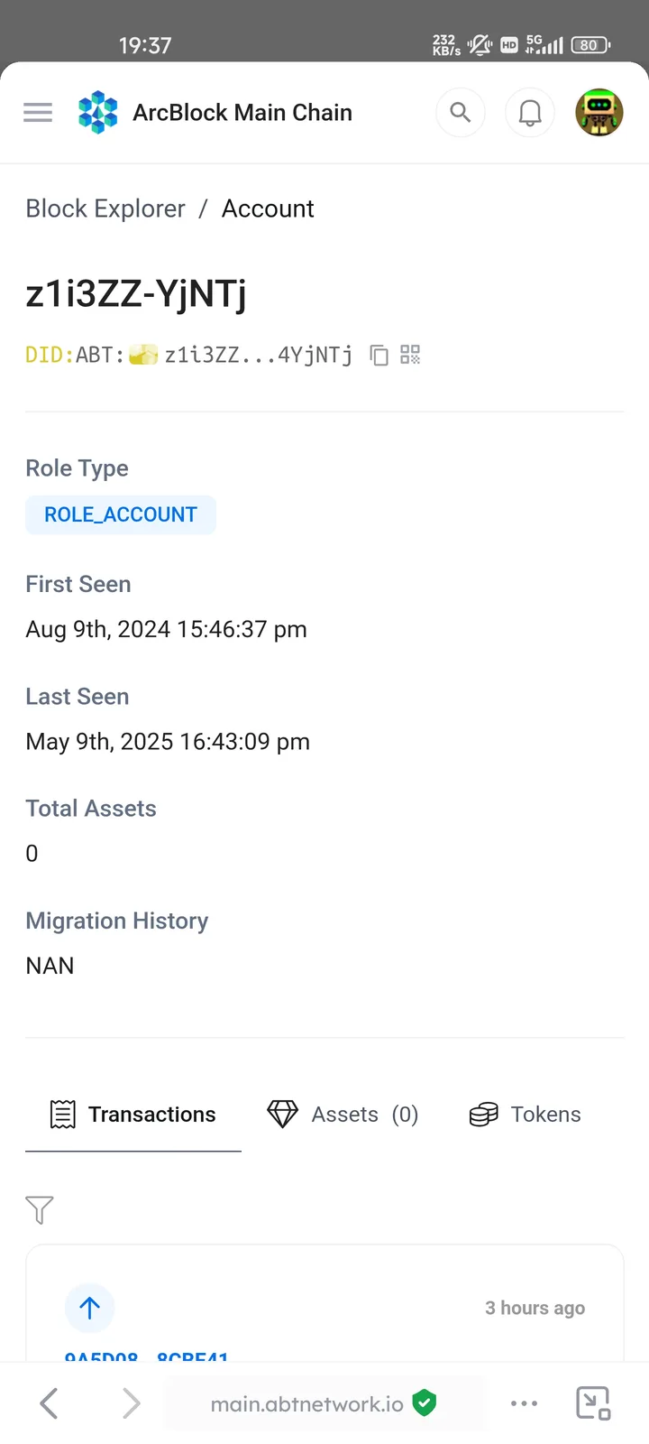Click the blue up-arrow transaction icon

pyautogui.click(x=89, y=1308)
